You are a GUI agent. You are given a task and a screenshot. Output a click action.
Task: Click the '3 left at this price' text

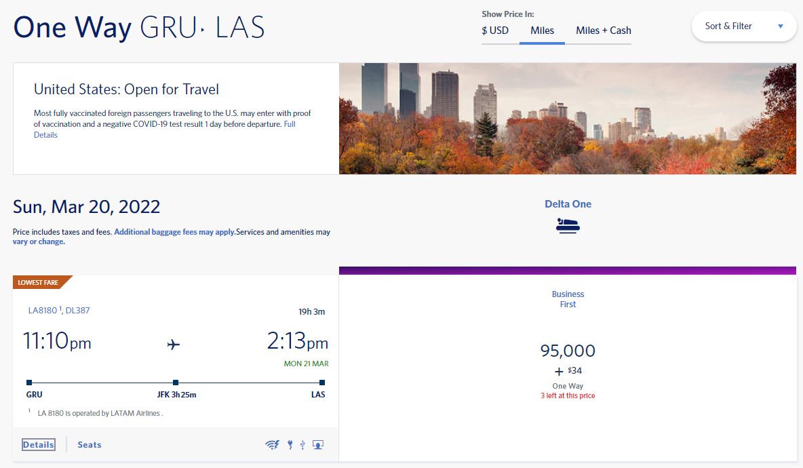click(568, 396)
